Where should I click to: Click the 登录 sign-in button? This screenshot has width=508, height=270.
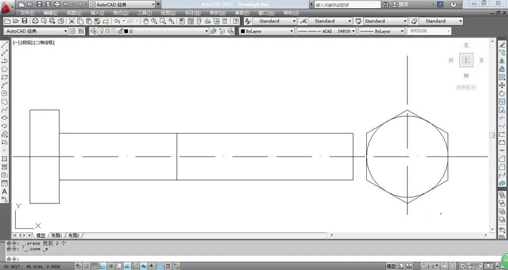400,5
